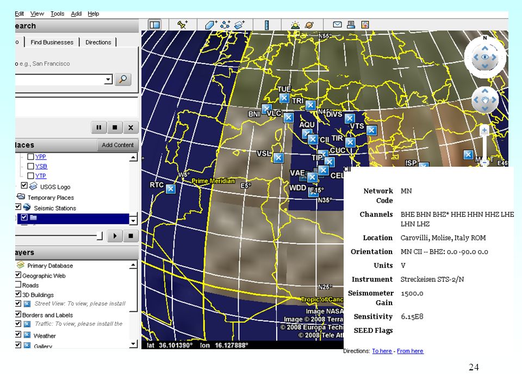Click the search magnifier button
This screenshot has width=522, height=391.
[123, 79]
